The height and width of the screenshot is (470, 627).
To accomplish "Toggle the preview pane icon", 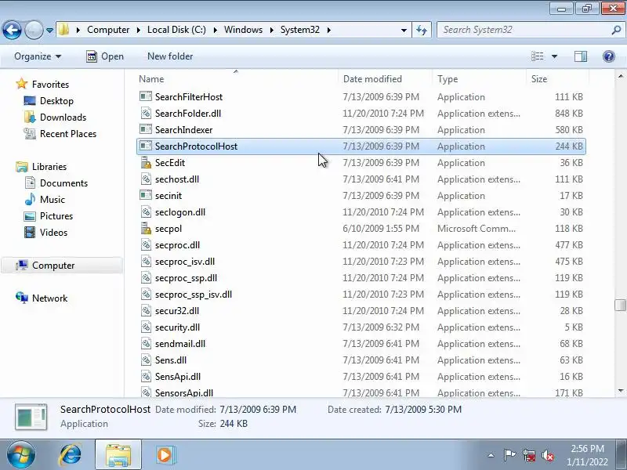I will pos(581,56).
